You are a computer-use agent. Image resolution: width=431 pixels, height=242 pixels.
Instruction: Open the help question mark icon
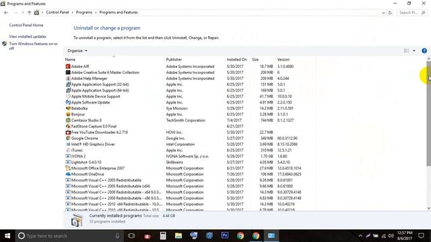click(424, 51)
